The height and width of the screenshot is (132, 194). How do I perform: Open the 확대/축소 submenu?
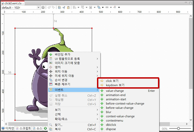click(x=74, y=119)
